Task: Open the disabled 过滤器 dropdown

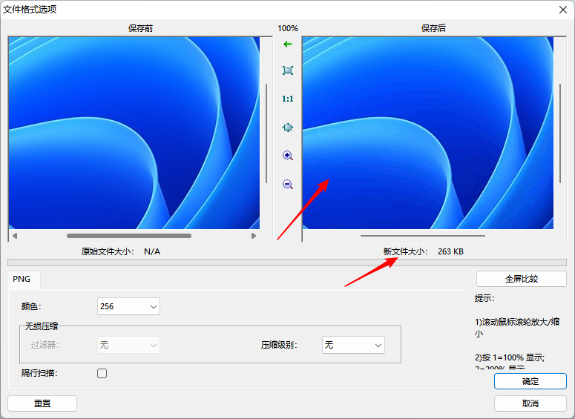Action: [128, 345]
